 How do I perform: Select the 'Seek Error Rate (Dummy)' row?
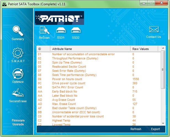99,71
